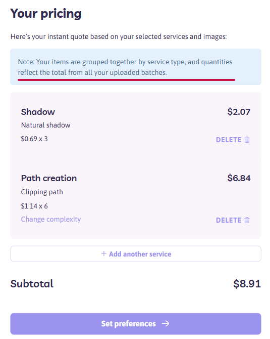
Task: Click the Path creation service title
Action: 49,179
